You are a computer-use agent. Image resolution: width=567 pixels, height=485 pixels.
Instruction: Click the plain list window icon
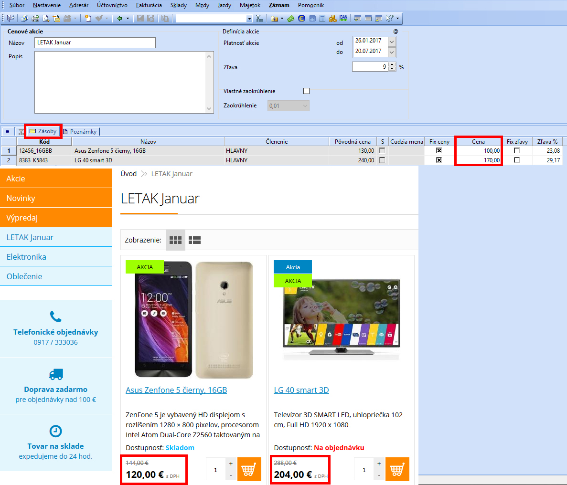pyautogui.click(x=368, y=19)
